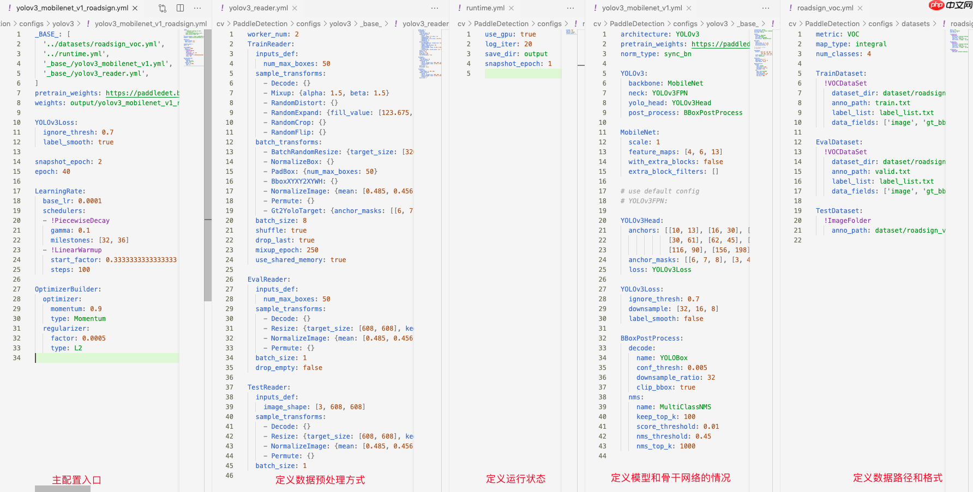Image resolution: width=973 pixels, height=492 pixels.
Task: Switch to the yolov3_mobilenet_v1.yml tab
Action: click(x=641, y=8)
